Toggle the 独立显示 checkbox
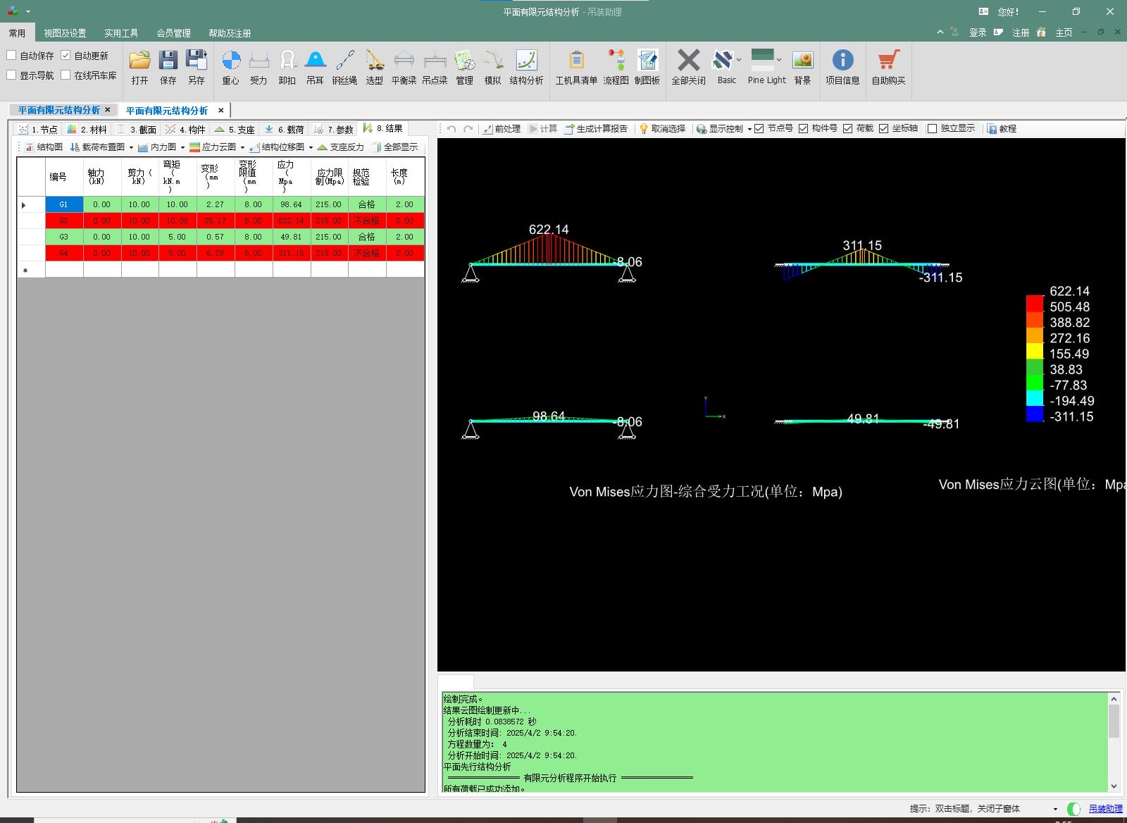The height and width of the screenshot is (823, 1127). pos(933,129)
